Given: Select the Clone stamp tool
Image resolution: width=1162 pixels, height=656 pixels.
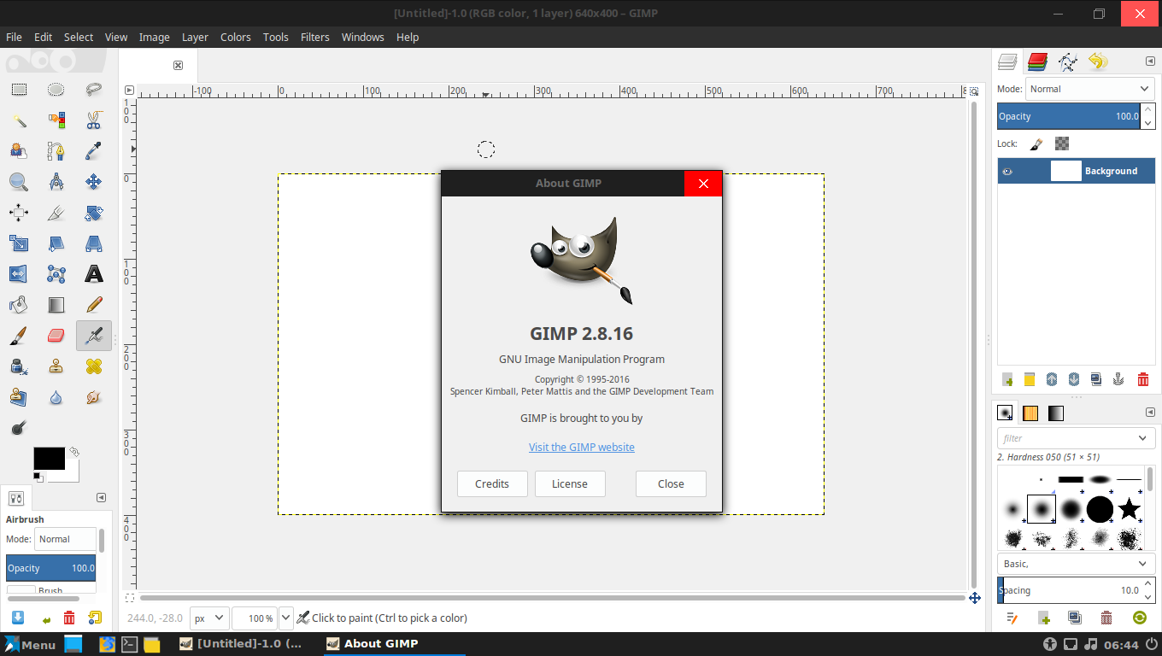Looking at the screenshot, I should (56, 366).
